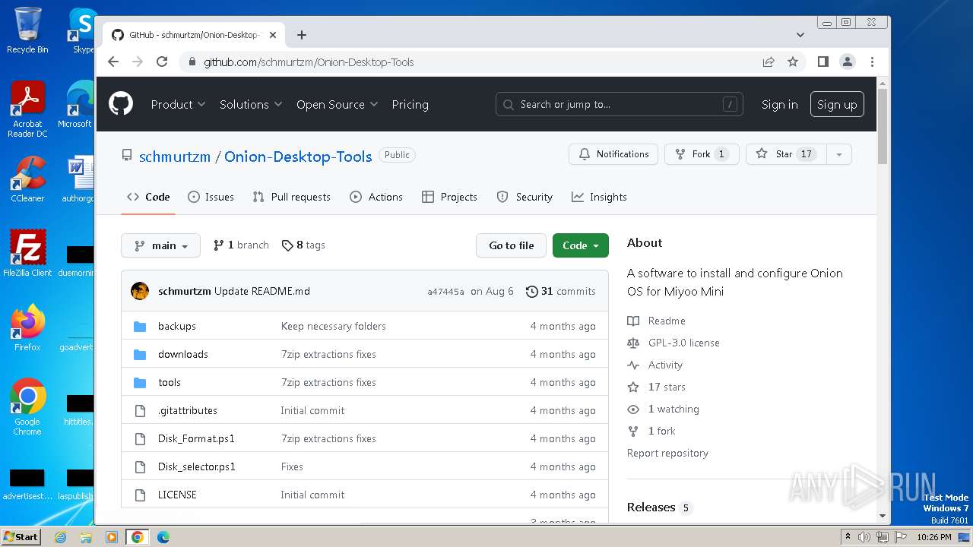The width and height of the screenshot is (973, 547).
Task: Click the .gitattributes file icon
Action: coord(140,410)
